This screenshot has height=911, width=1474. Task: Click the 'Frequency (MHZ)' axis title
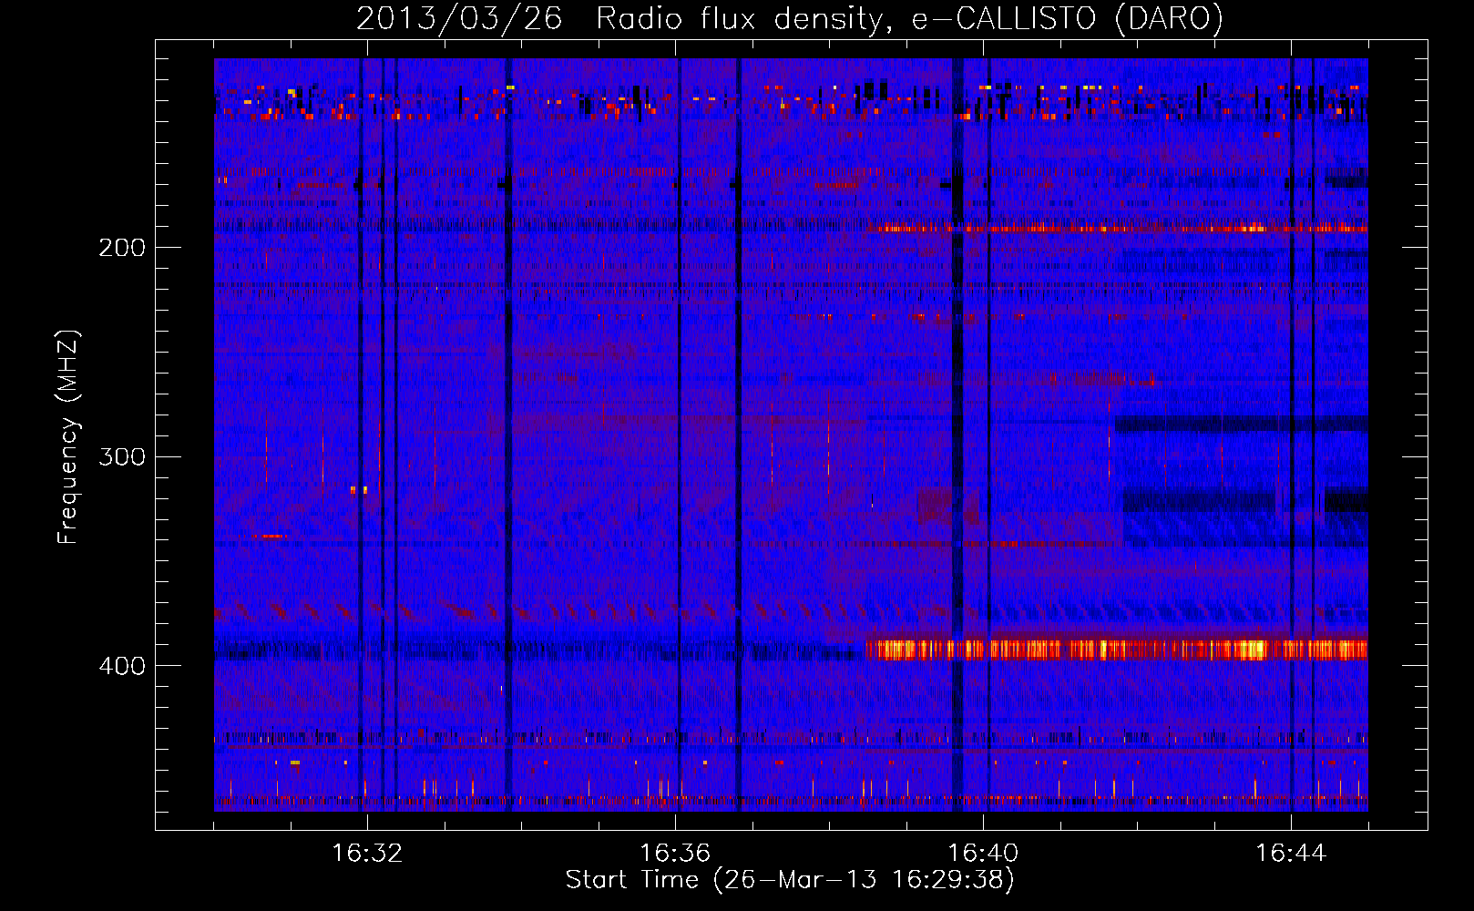point(68,437)
